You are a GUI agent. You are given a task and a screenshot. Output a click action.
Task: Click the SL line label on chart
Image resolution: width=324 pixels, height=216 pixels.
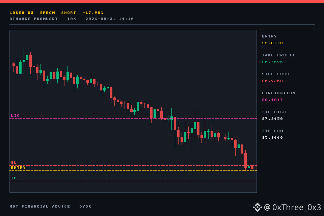(13, 163)
